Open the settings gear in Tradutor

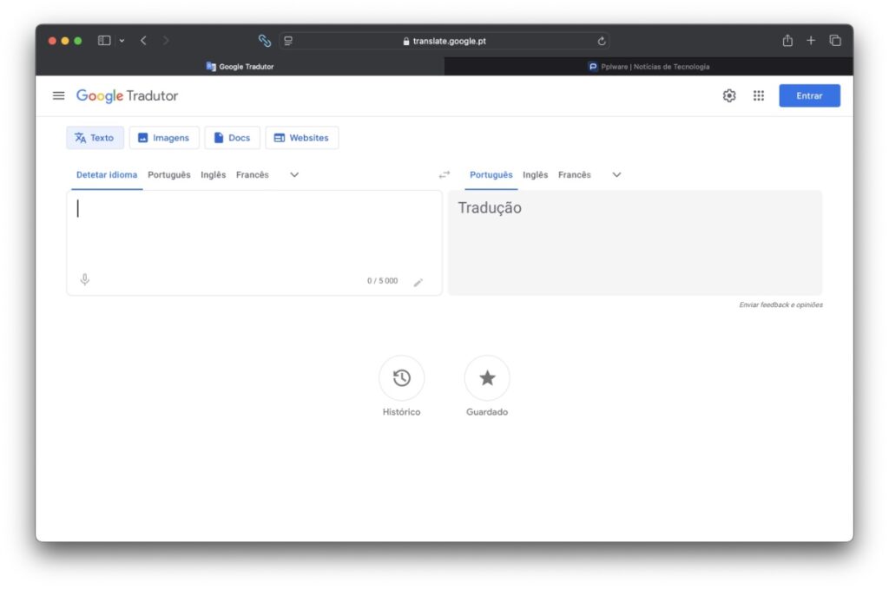click(729, 95)
